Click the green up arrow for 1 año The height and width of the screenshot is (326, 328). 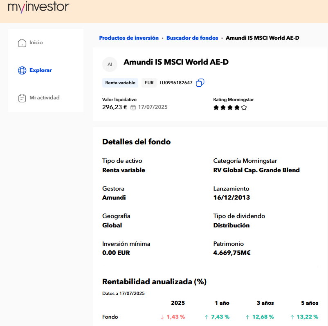click(207, 317)
